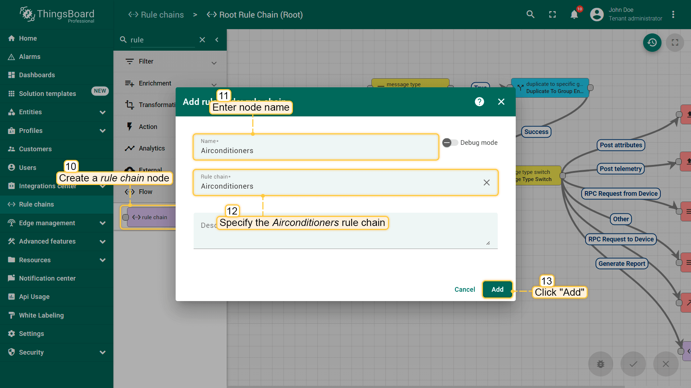Click the help question mark icon
This screenshot has height=388, width=691.
coord(479,102)
